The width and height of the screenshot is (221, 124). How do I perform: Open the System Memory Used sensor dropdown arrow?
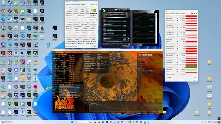point(177,74)
